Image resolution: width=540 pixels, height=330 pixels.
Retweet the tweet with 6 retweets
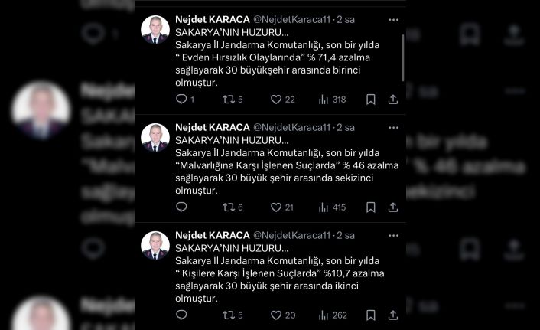(227, 207)
